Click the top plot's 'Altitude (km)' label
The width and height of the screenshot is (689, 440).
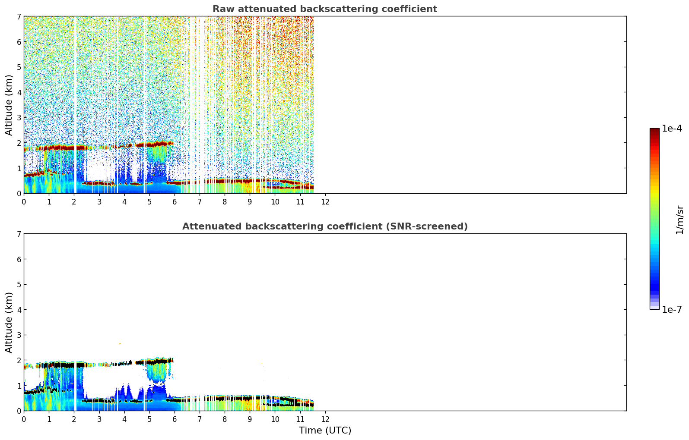pyautogui.click(x=9, y=105)
